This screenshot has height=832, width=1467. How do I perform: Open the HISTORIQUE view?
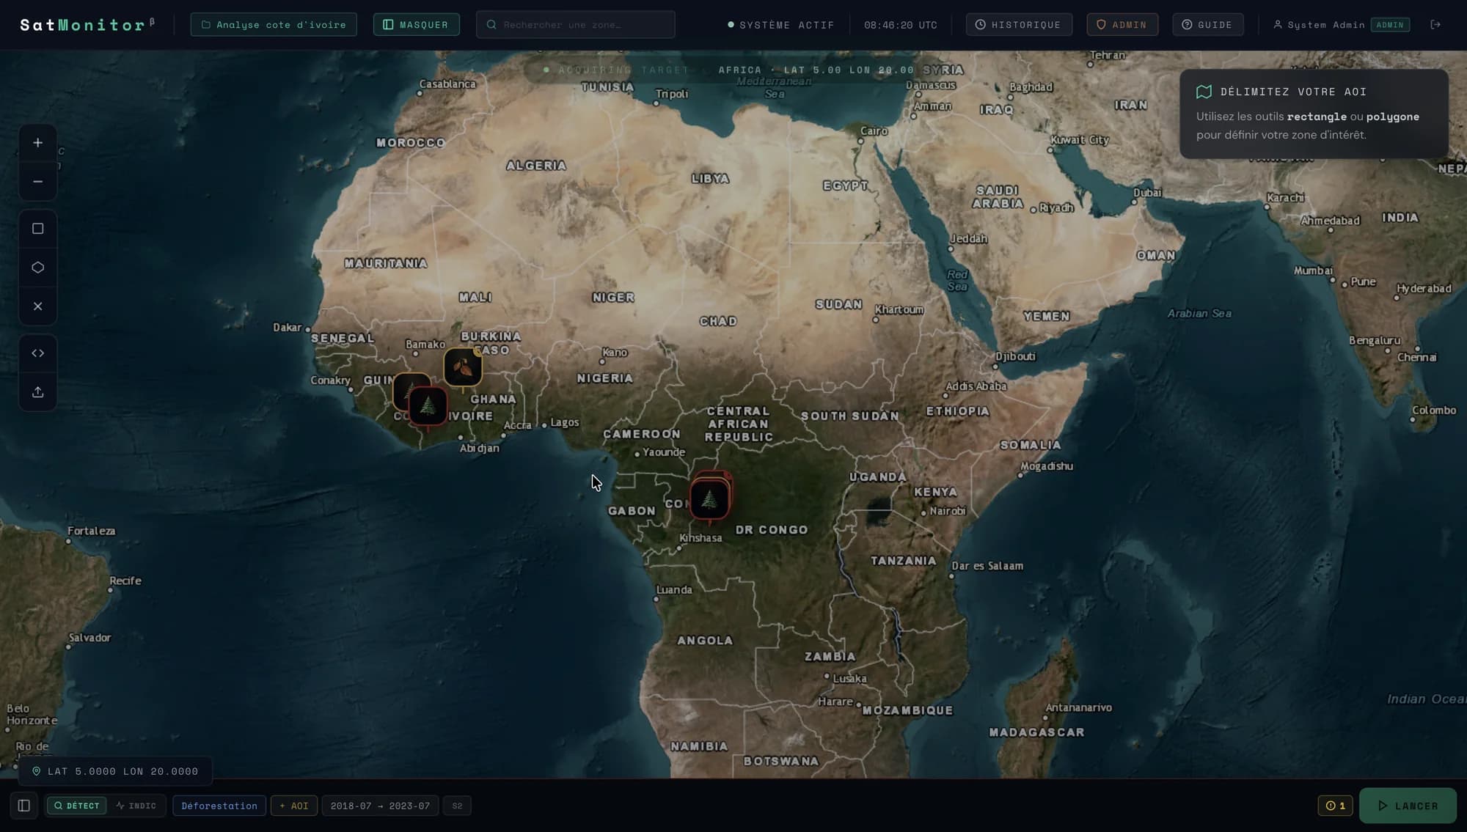[x=1019, y=25]
